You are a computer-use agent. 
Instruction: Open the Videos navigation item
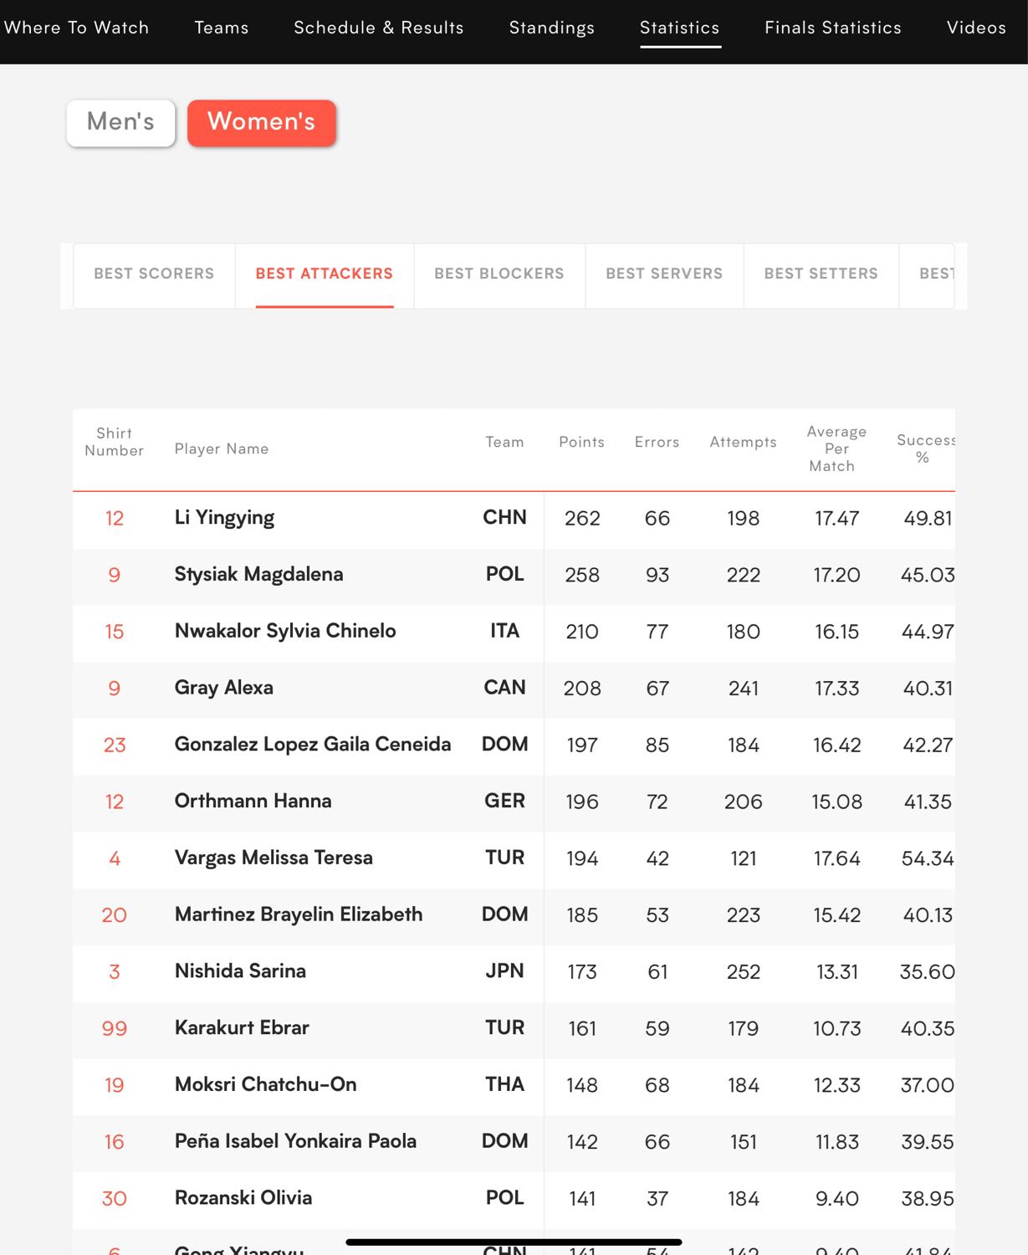click(976, 28)
